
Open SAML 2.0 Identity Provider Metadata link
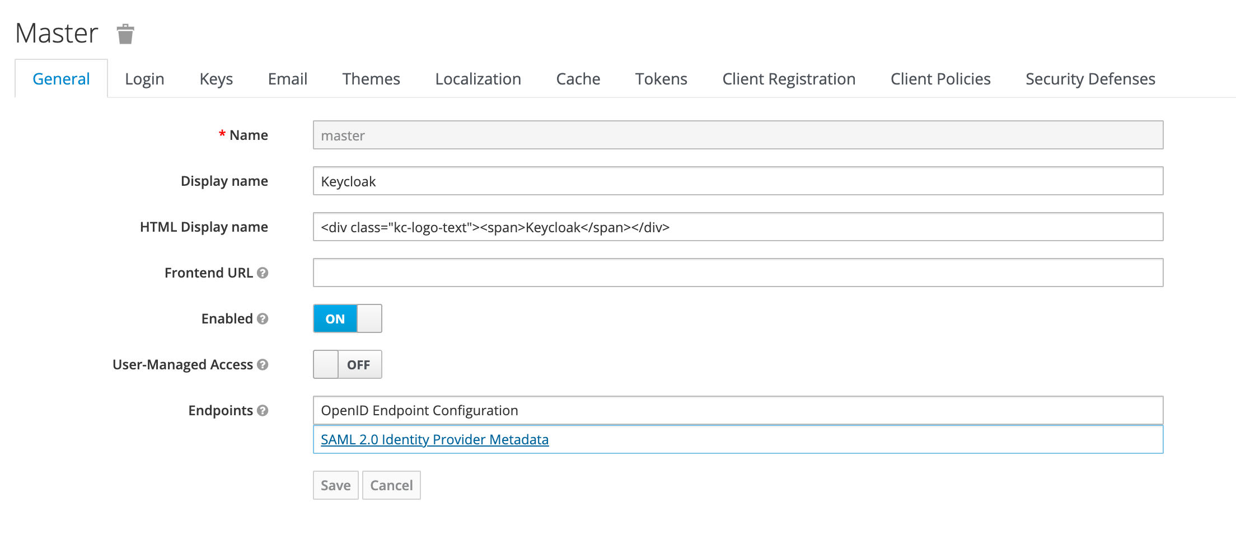pos(434,439)
